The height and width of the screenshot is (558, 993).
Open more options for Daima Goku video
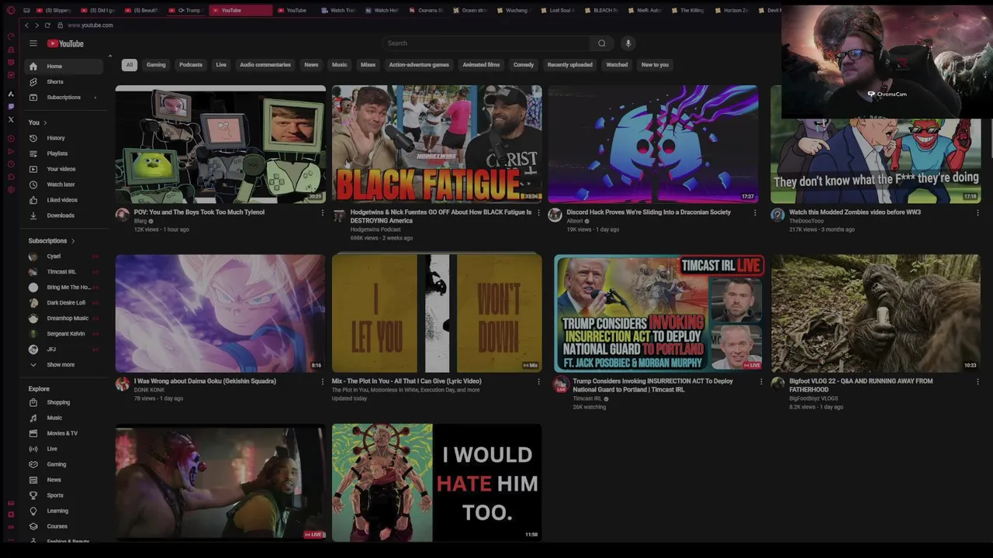coord(322,382)
